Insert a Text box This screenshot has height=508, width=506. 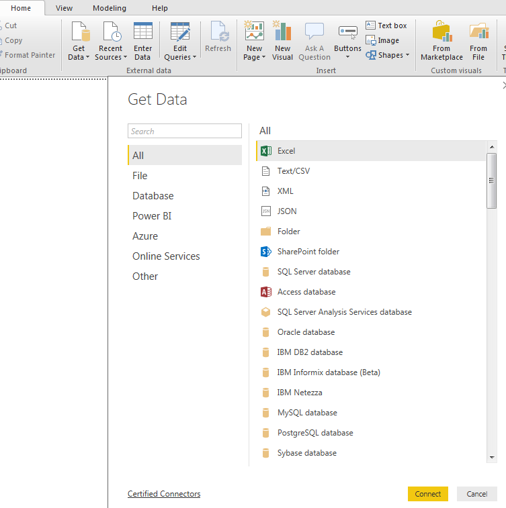[386, 26]
